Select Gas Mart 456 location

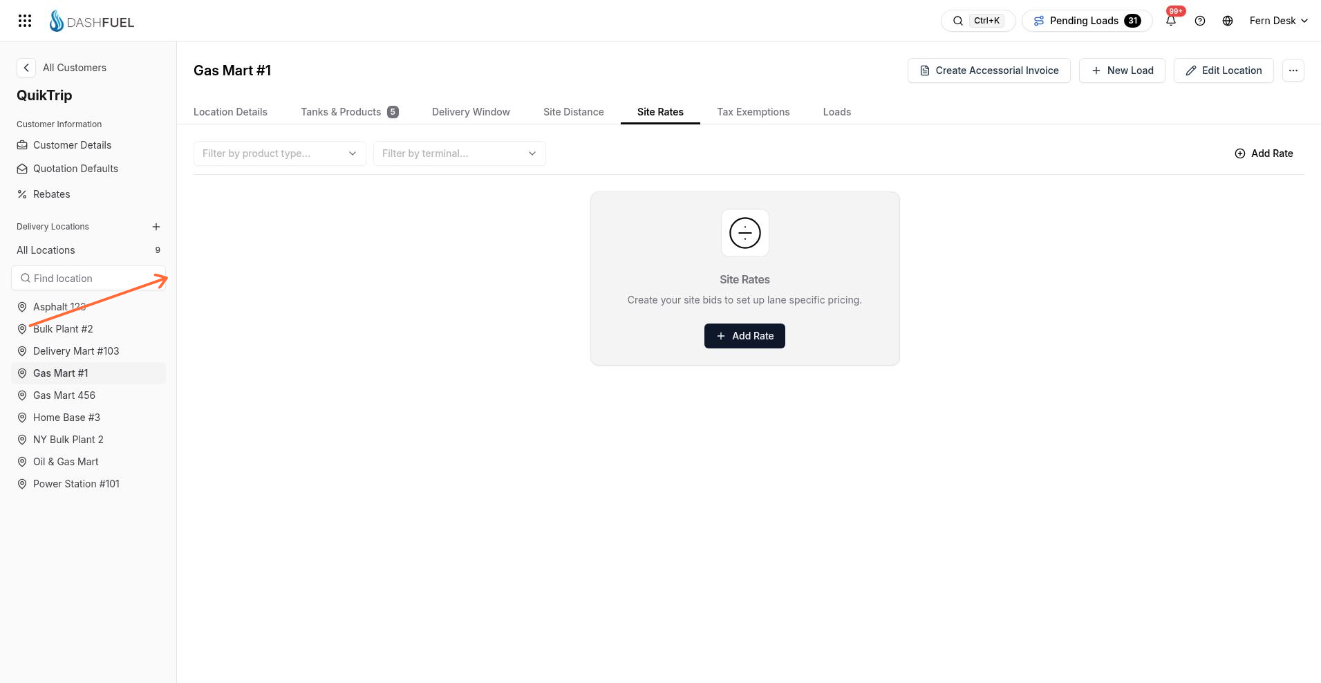coord(88,395)
